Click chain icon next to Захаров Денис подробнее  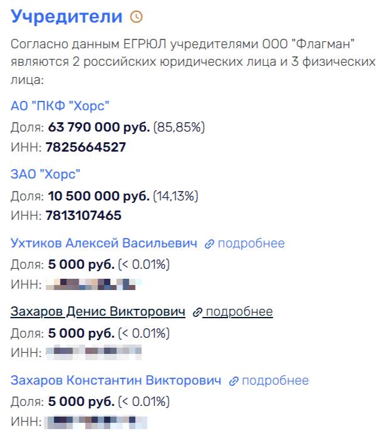coord(197,312)
